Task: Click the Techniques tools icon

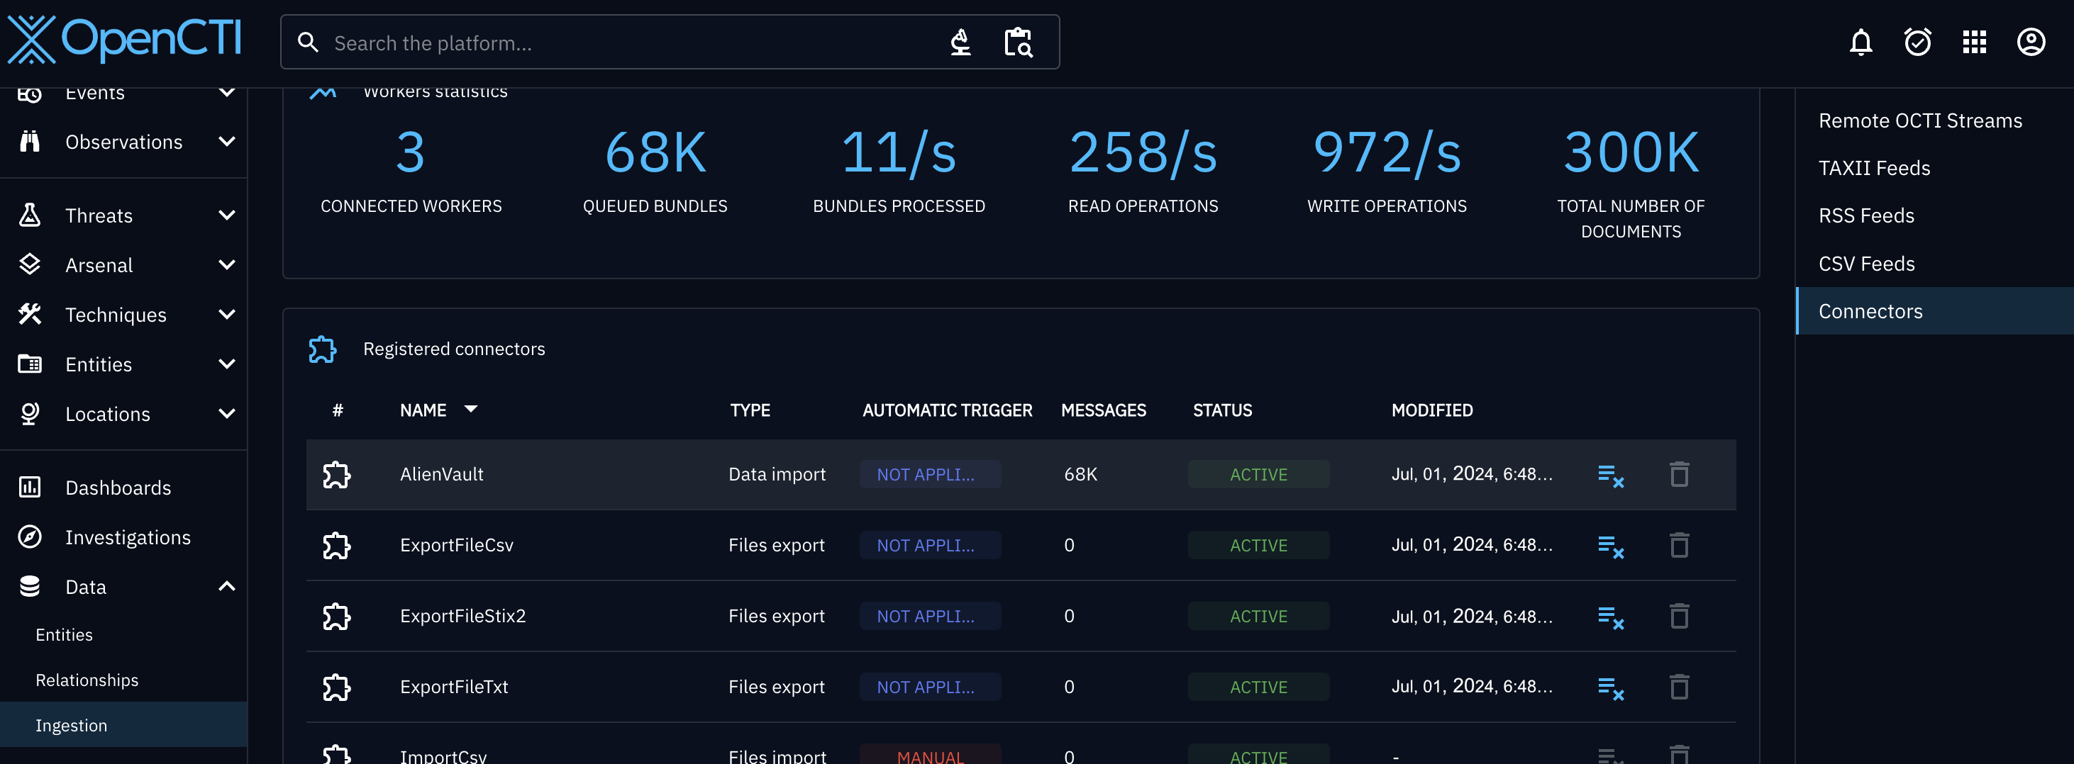Action: [x=30, y=315]
